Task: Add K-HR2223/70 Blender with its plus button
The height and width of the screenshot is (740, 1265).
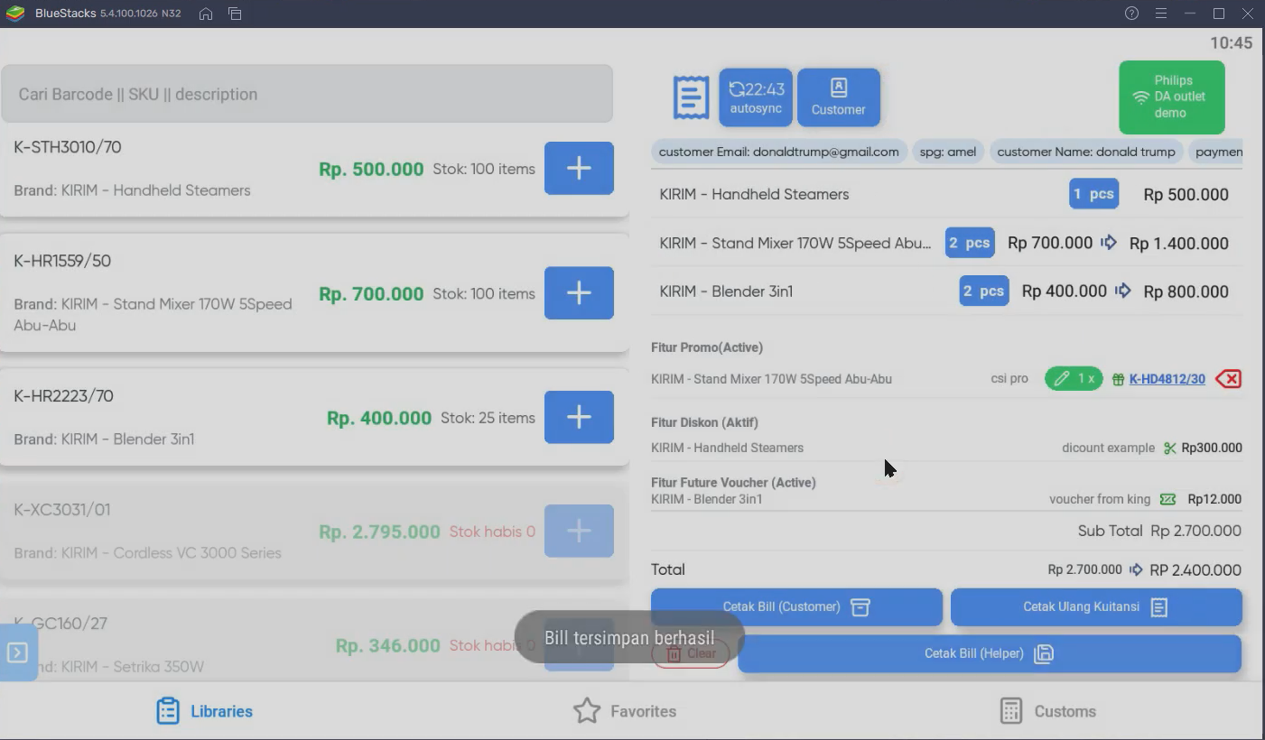Action: [578, 417]
